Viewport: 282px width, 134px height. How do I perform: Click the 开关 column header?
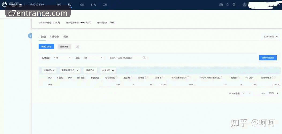coord(50,78)
